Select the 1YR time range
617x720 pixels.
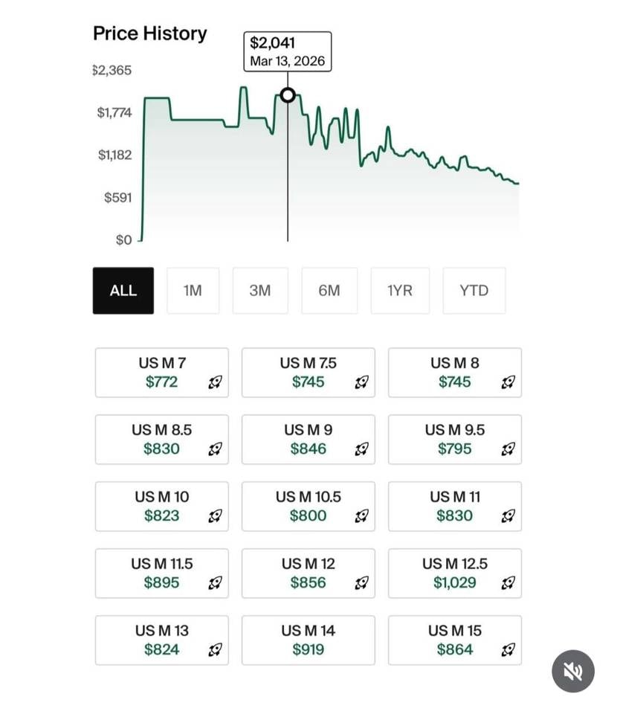pyautogui.click(x=400, y=291)
